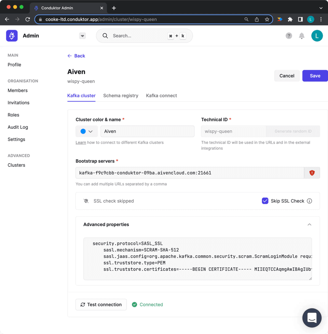328x334 pixels.
Task: Click the Save button
Action: [315, 76]
